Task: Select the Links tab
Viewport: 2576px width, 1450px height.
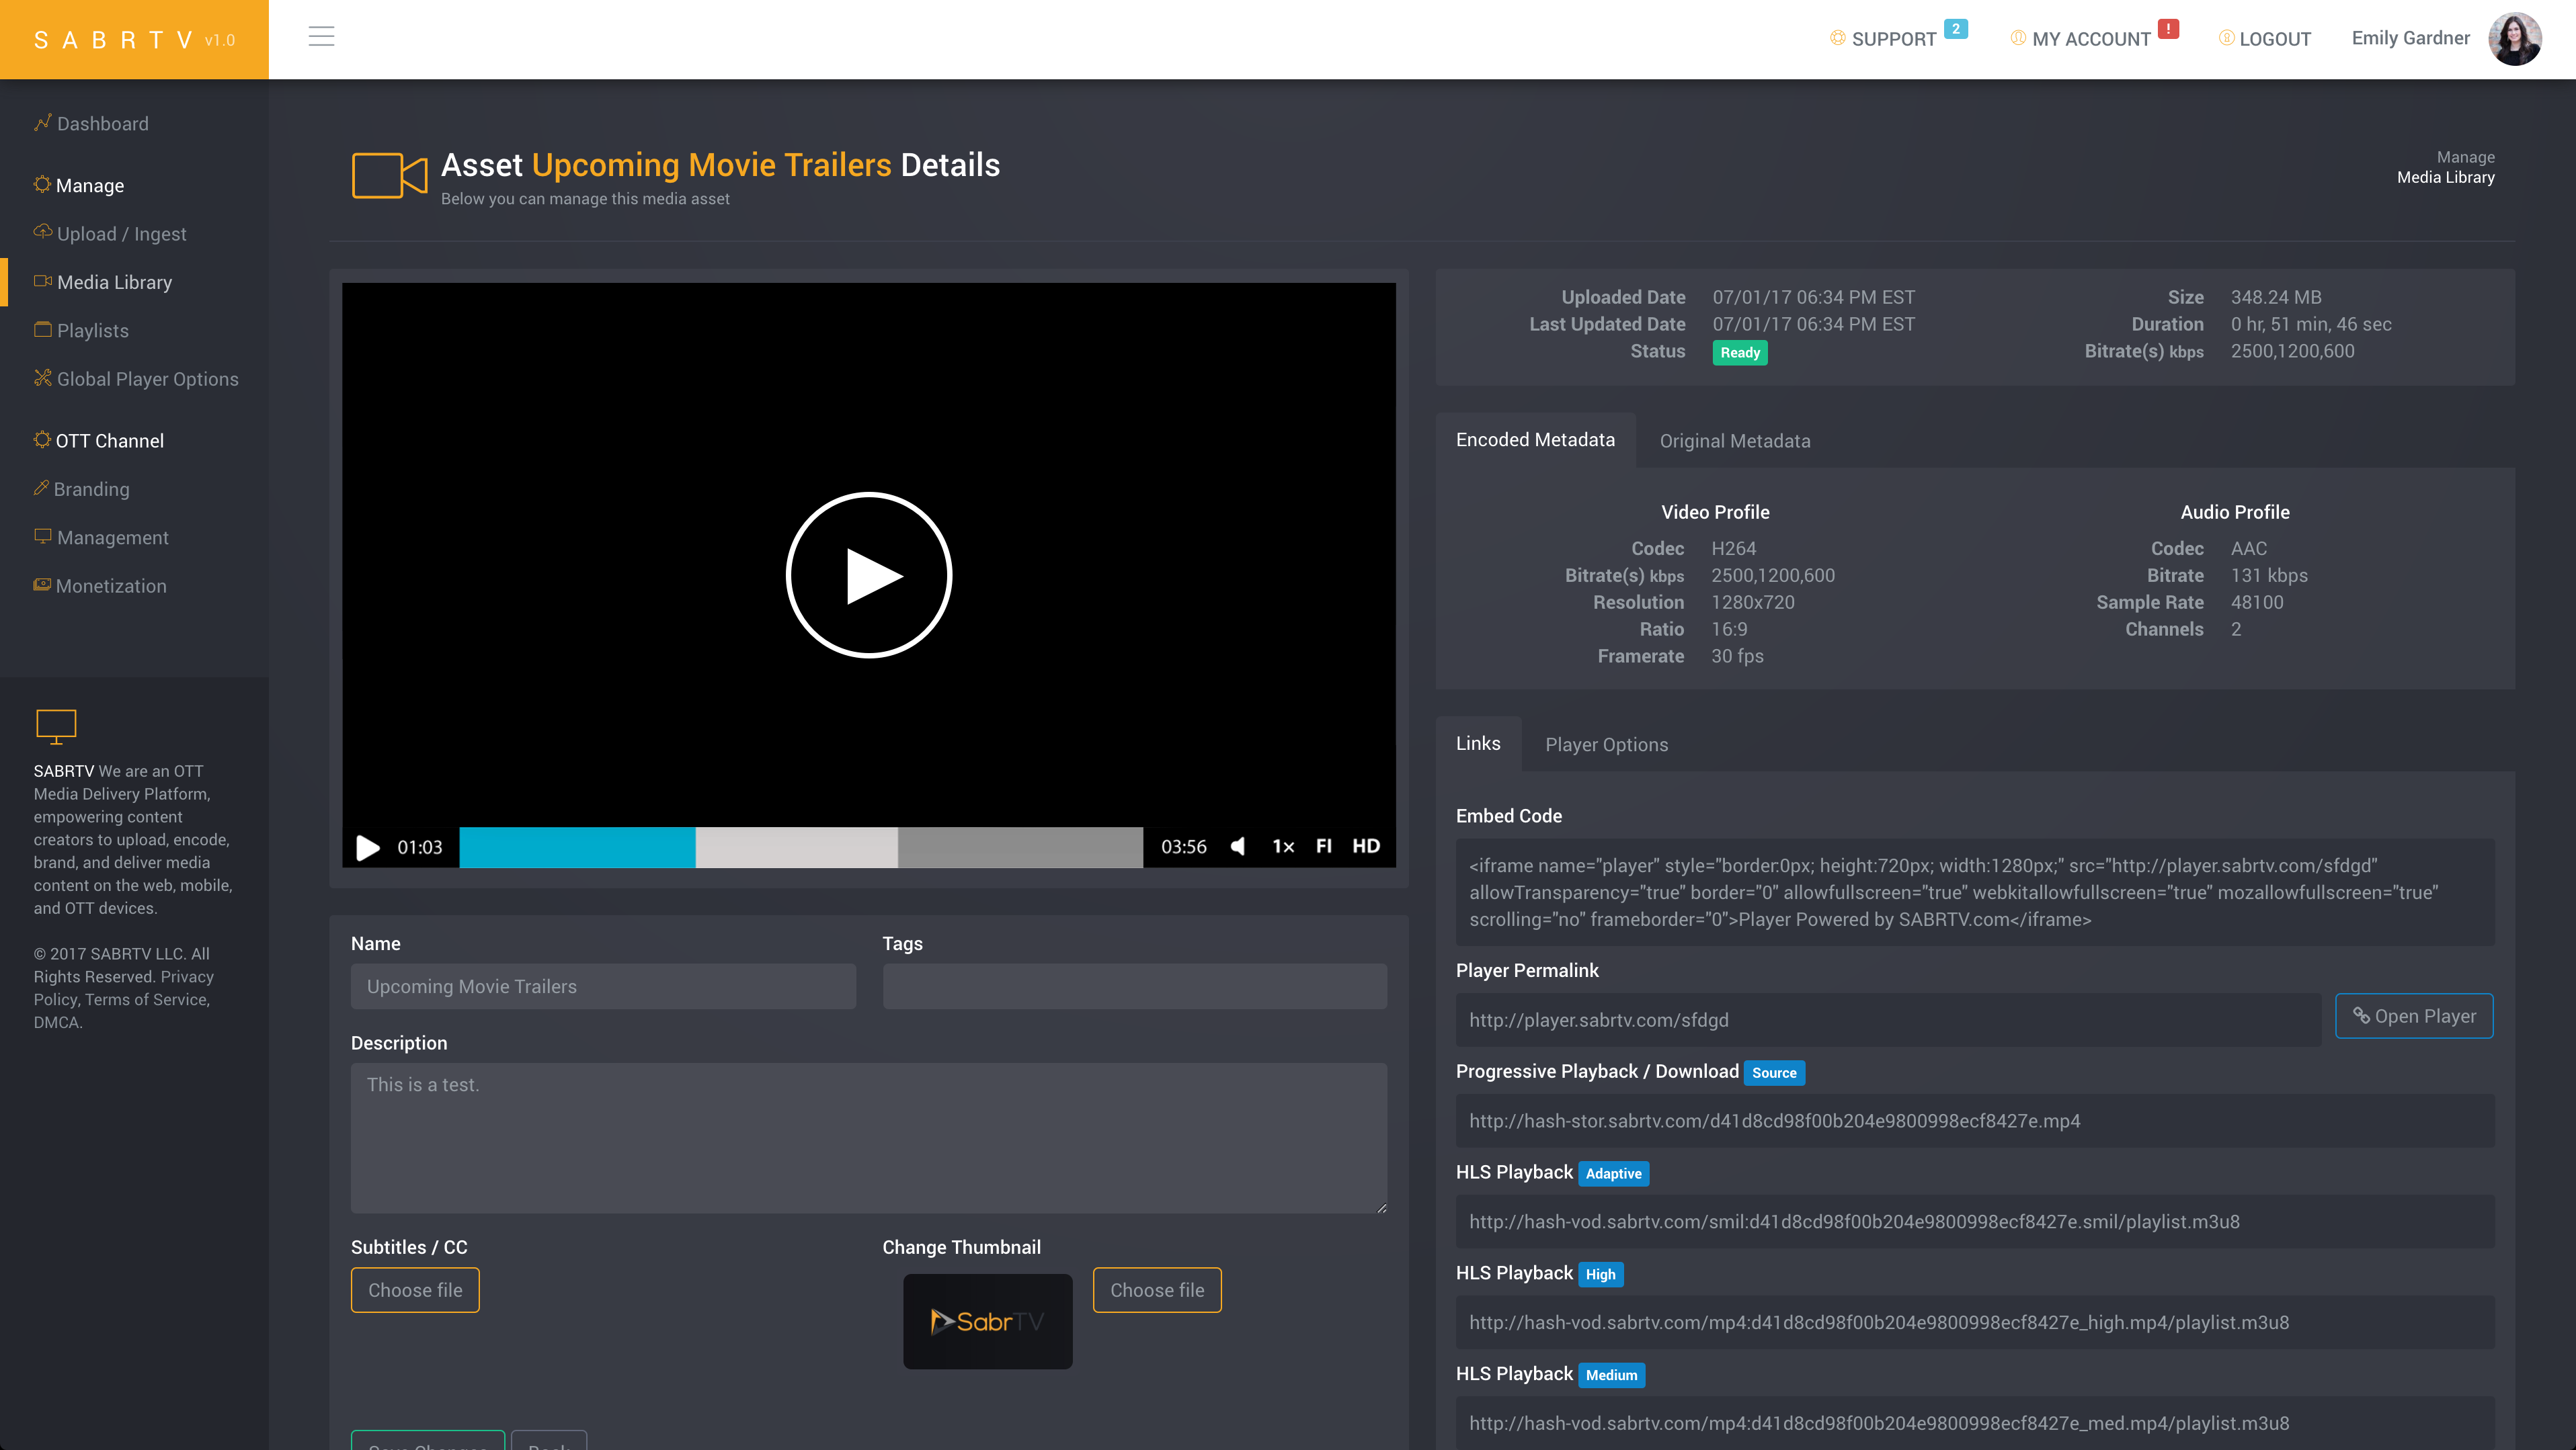Action: [x=1478, y=744]
